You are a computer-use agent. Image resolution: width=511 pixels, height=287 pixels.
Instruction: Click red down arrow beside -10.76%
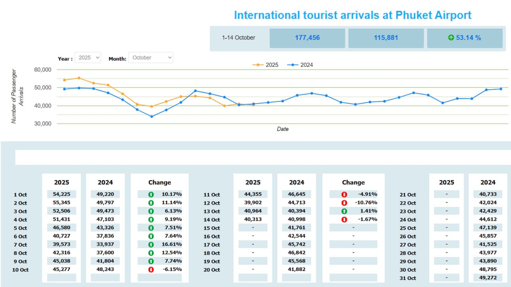344,203
